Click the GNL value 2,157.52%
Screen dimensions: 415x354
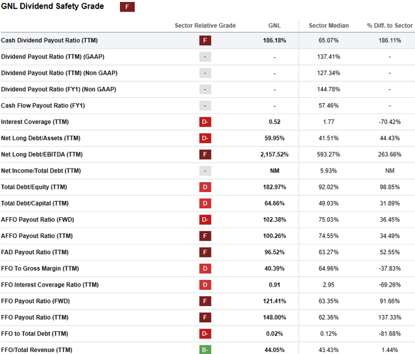coord(274,154)
